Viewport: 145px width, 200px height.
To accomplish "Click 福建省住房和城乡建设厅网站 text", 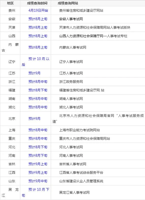I will coord(82,90).
